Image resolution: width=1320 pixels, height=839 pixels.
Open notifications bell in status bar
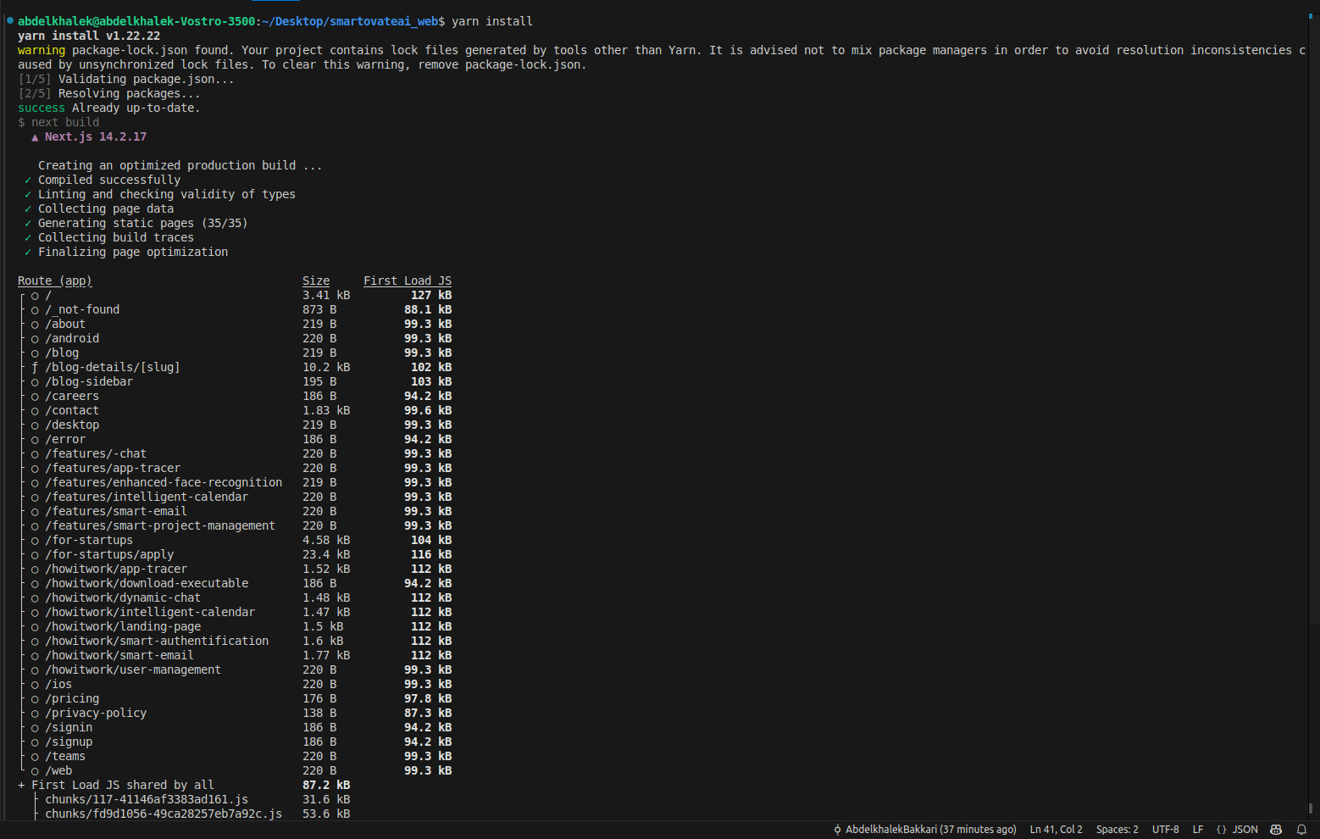tap(1301, 830)
